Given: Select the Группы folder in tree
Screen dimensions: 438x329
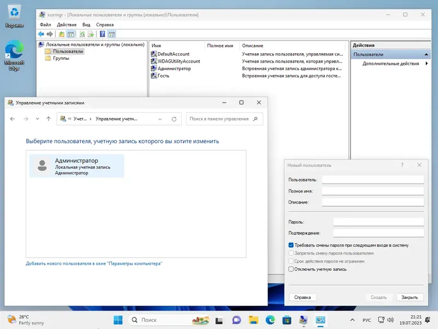Looking at the screenshot, I should [x=61, y=58].
